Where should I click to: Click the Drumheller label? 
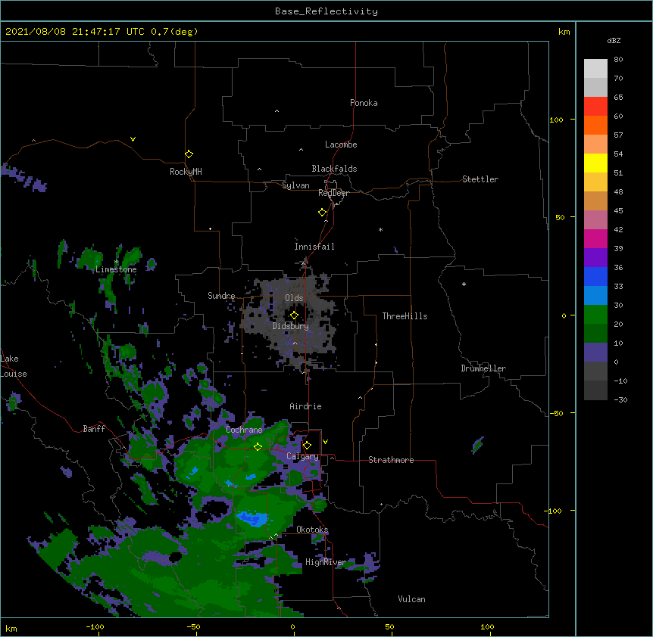483,368
